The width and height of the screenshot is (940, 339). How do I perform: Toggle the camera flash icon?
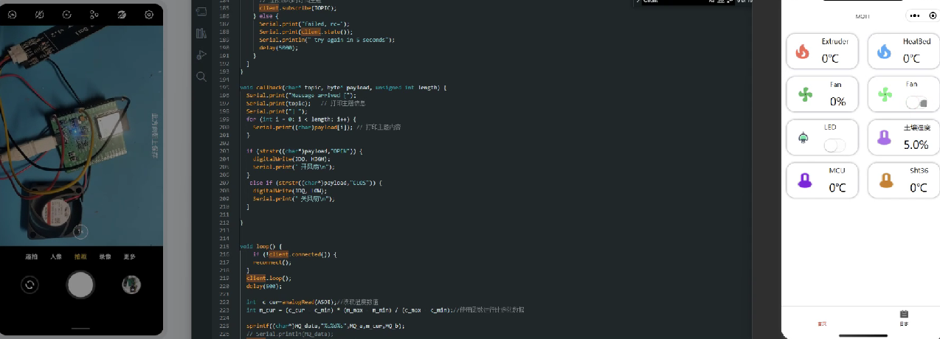39,14
